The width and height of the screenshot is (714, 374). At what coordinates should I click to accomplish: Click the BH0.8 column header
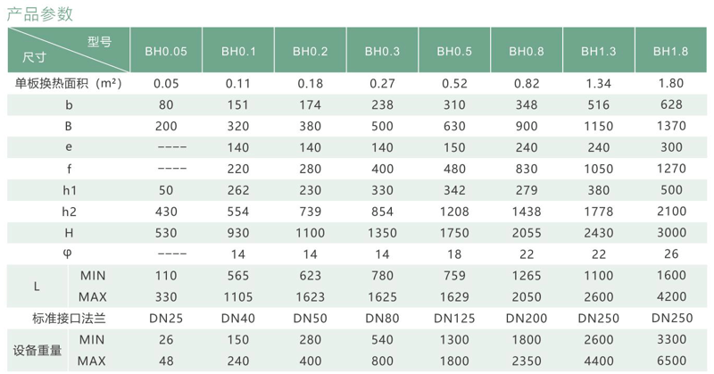click(527, 52)
